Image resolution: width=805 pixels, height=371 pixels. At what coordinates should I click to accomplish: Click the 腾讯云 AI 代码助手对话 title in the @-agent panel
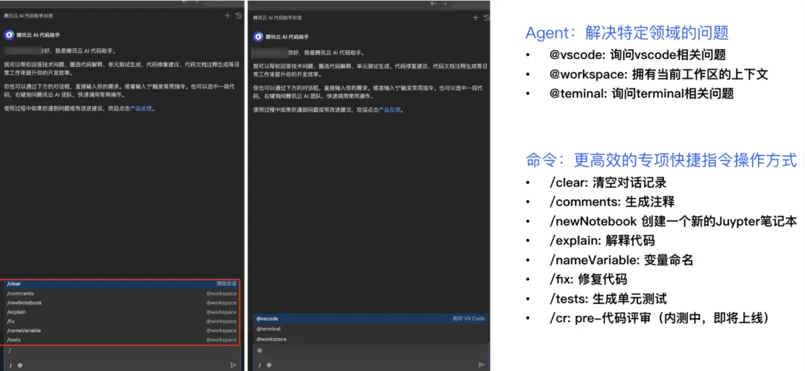coord(277,17)
